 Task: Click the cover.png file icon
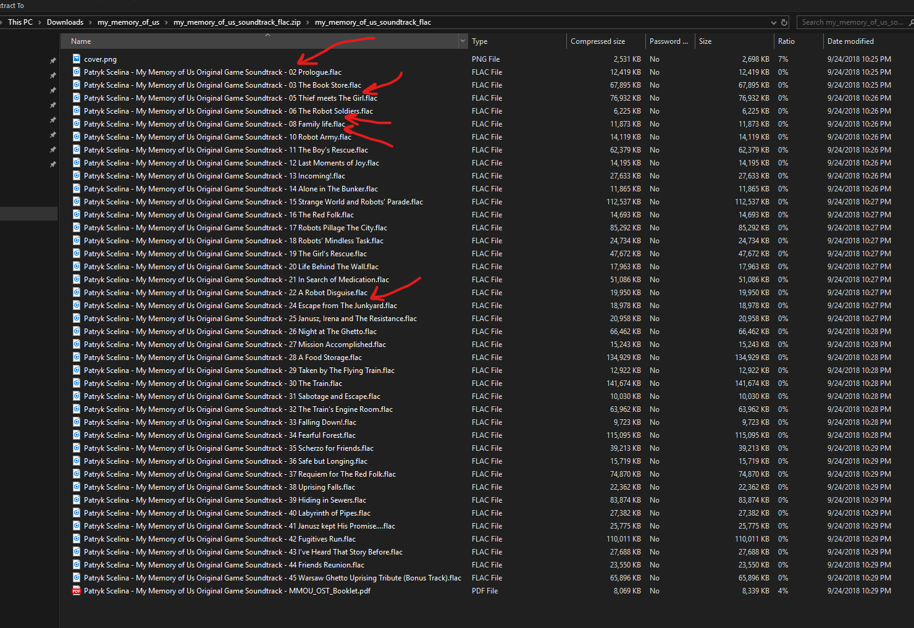coord(77,59)
